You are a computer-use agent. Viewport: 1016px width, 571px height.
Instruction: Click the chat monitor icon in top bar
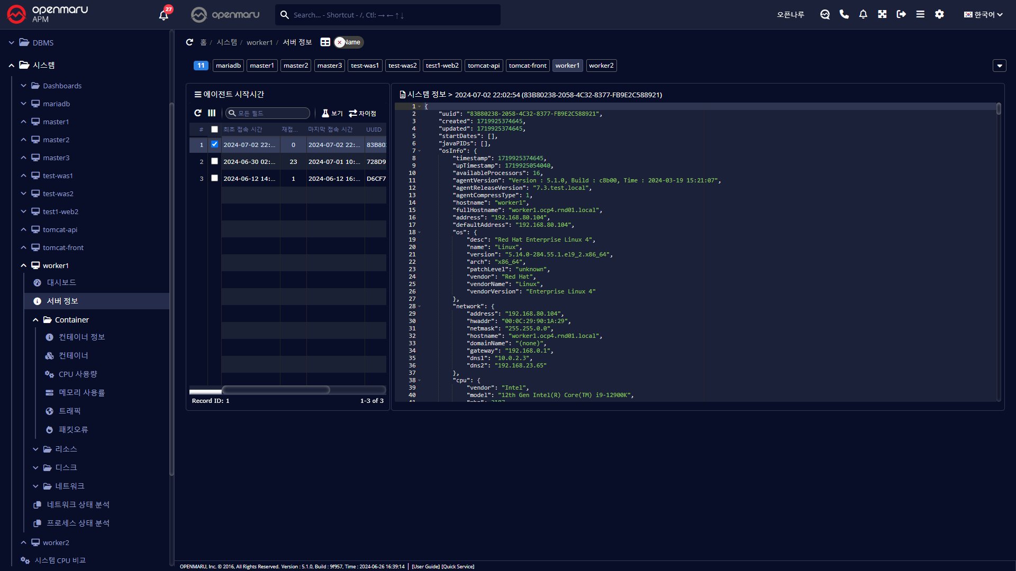click(825, 14)
